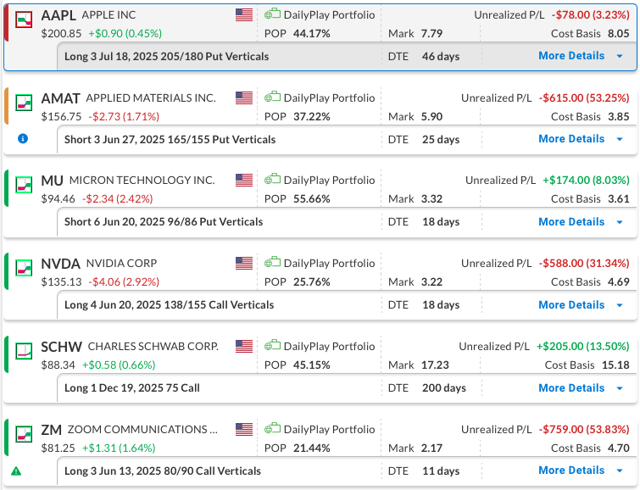Select the AMAT ticker symbol

60,99
